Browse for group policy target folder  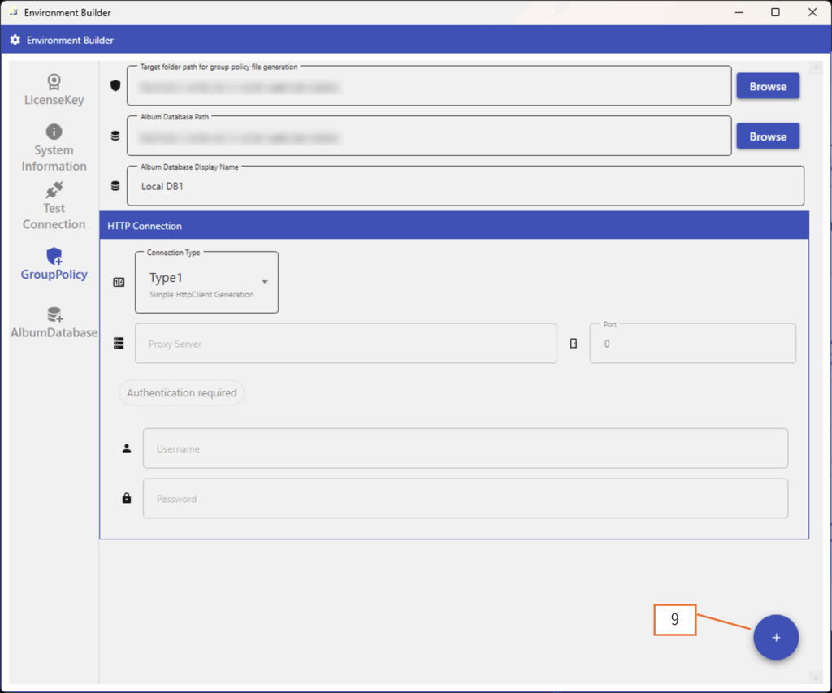point(767,86)
